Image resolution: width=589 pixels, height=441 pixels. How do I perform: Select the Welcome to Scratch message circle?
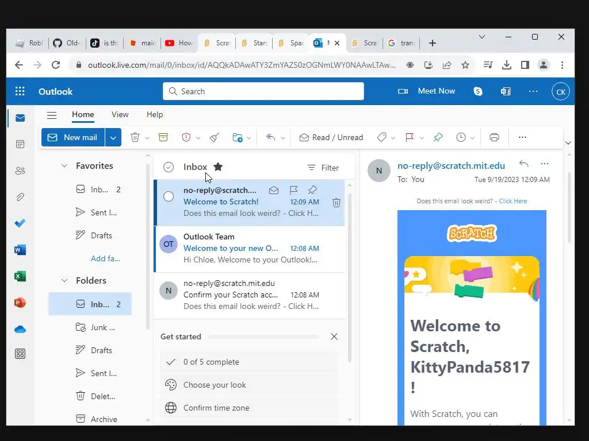(x=169, y=196)
